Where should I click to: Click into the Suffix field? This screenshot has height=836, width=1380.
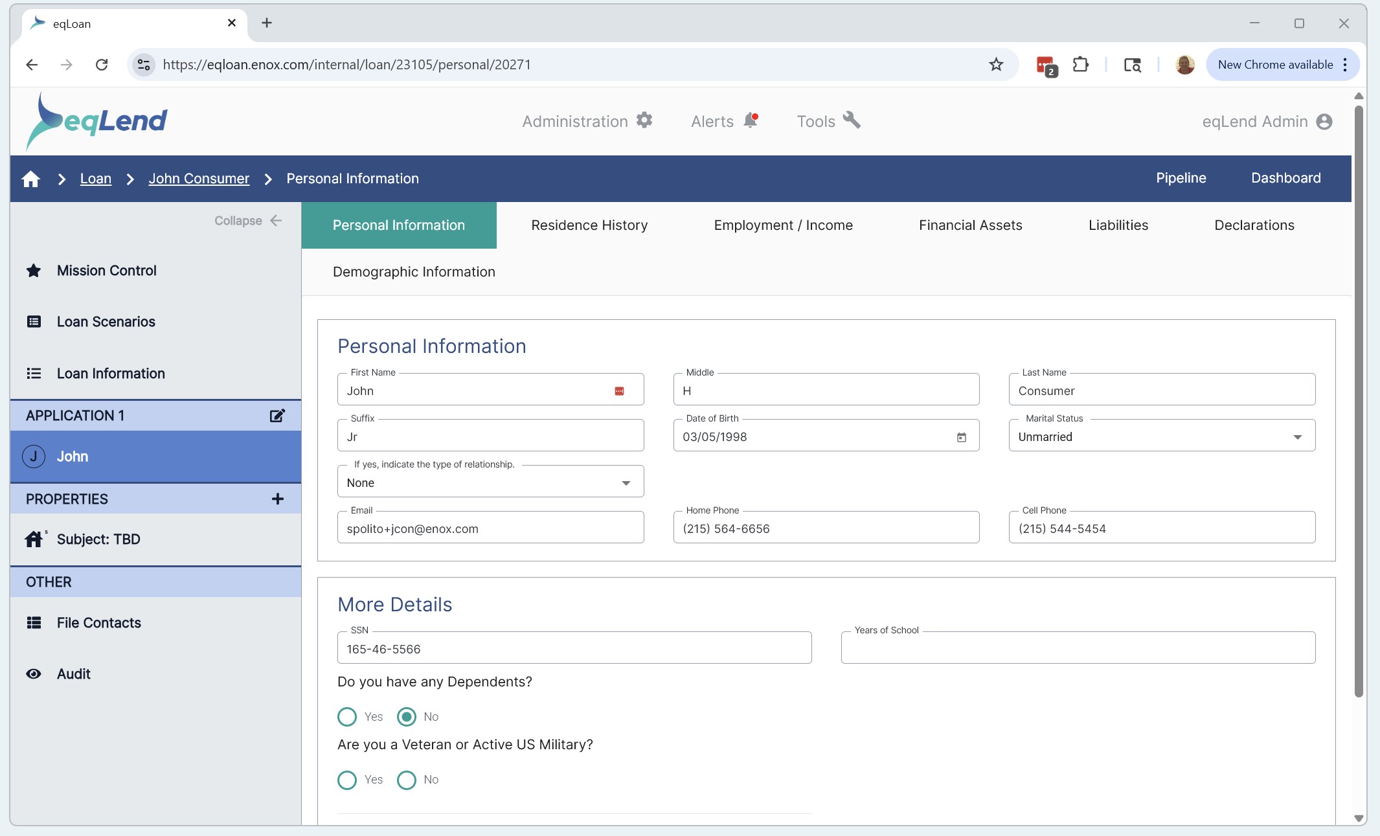tap(490, 436)
